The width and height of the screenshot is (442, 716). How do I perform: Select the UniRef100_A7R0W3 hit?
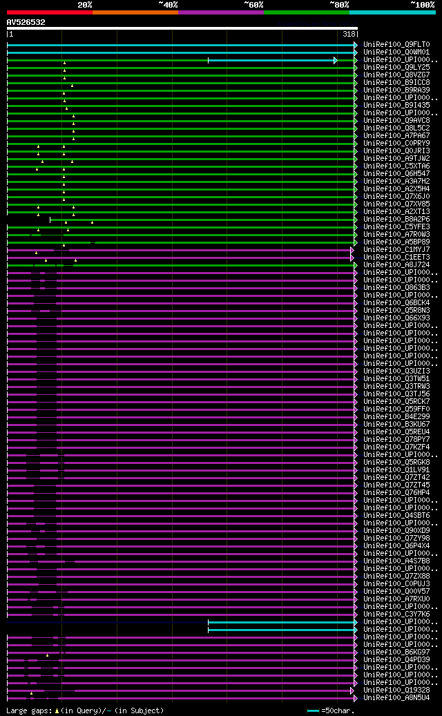396,234
